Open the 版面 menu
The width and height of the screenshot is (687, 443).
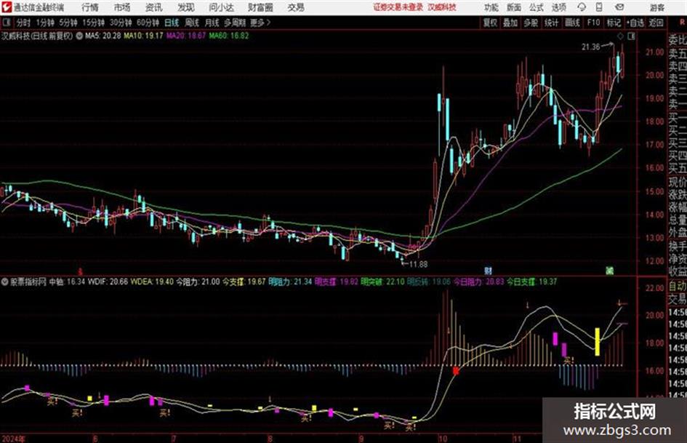point(513,7)
